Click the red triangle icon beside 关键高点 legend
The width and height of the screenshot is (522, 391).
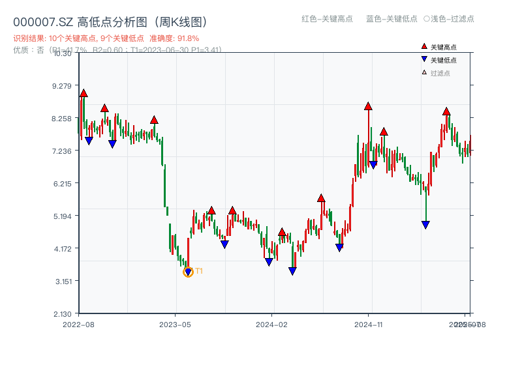(x=424, y=46)
